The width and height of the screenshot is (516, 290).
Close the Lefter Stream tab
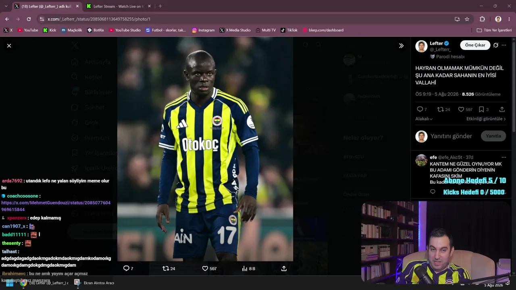[149, 6]
